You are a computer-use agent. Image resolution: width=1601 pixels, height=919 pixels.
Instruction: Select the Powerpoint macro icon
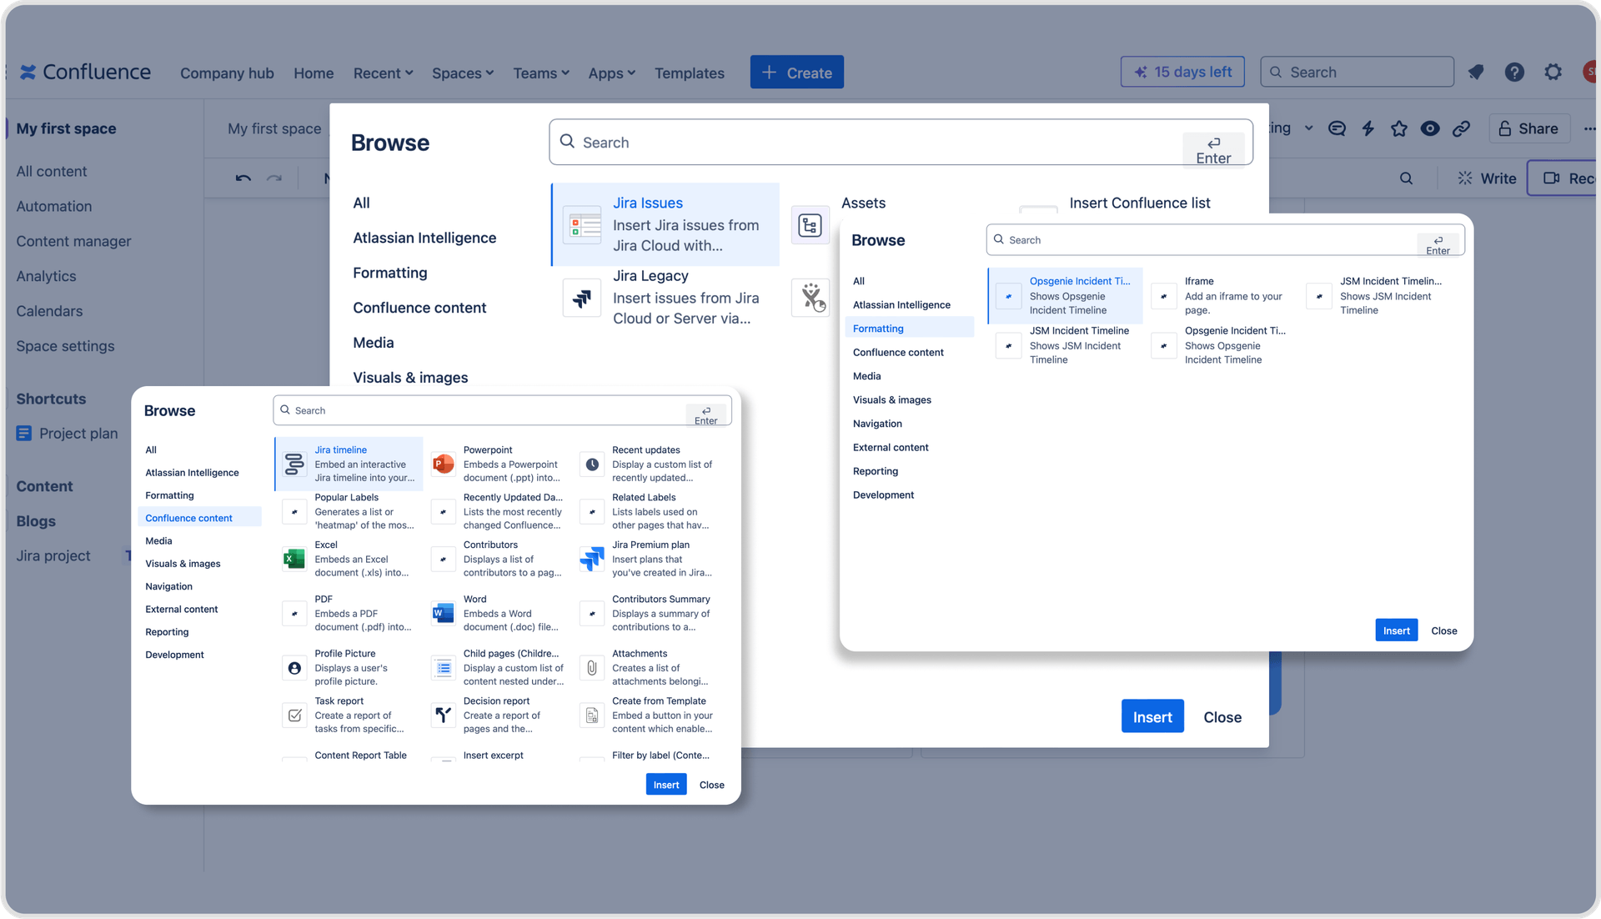(443, 464)
